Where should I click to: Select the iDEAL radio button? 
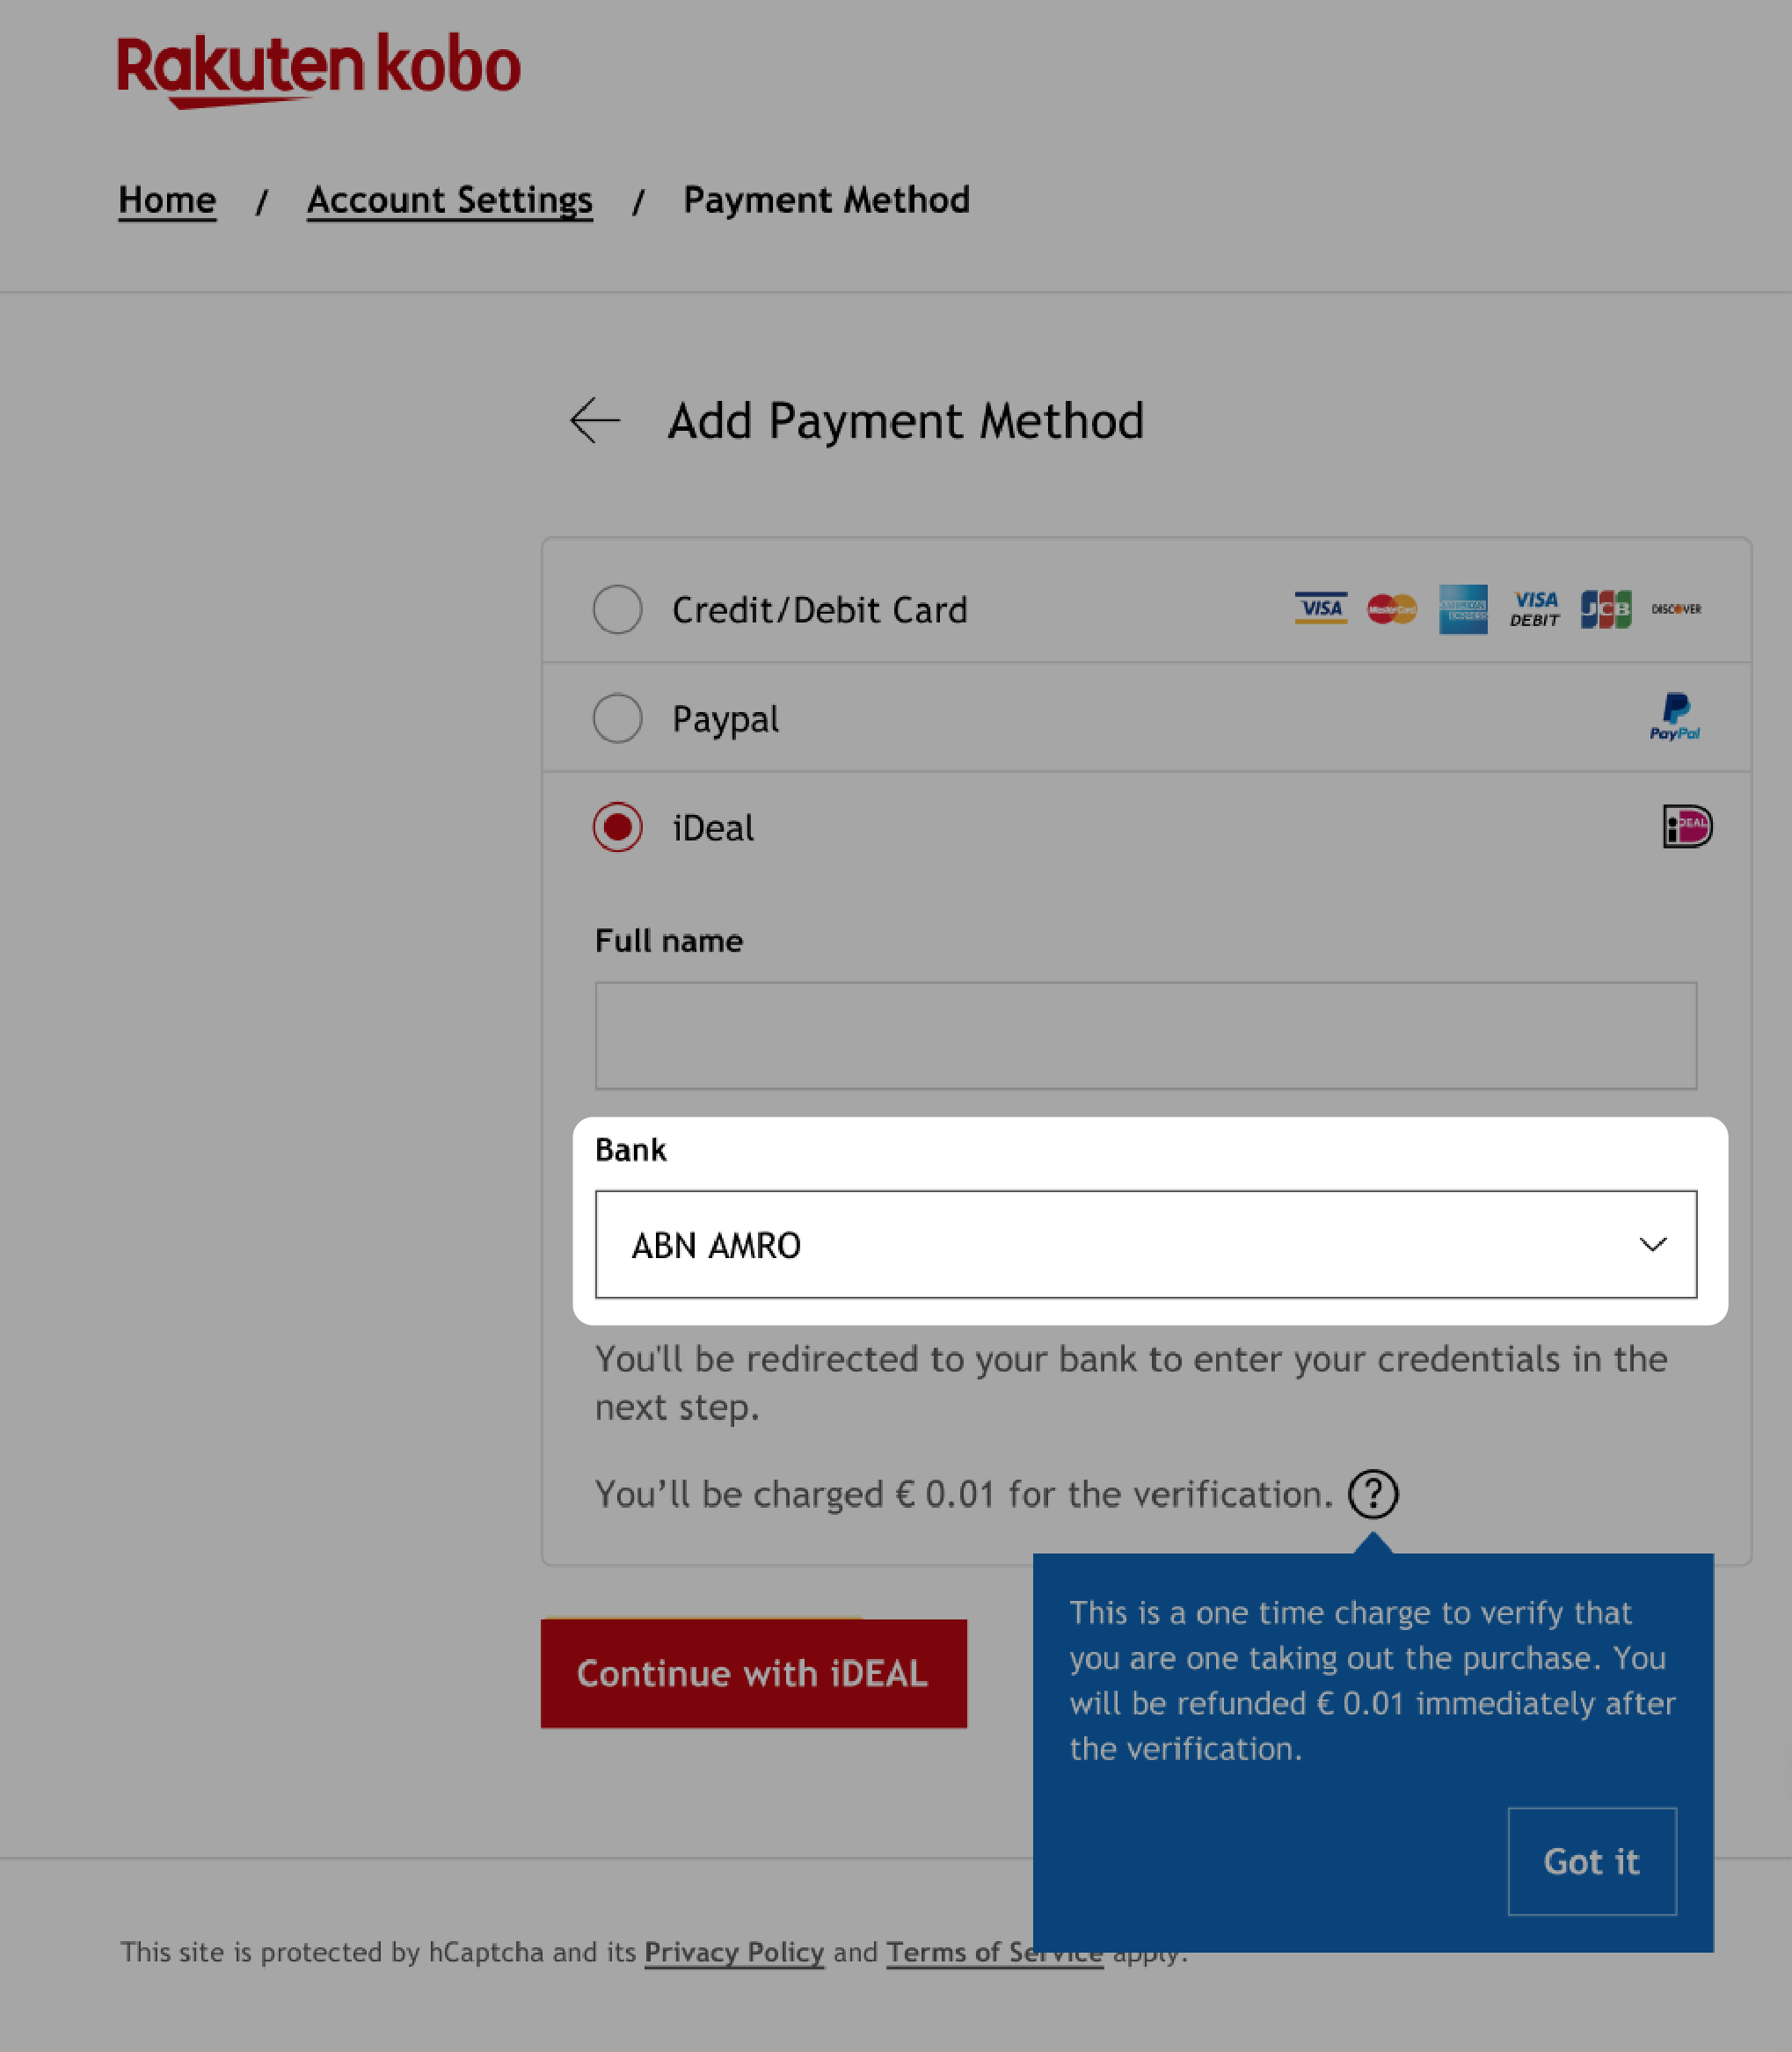[617, 827]
